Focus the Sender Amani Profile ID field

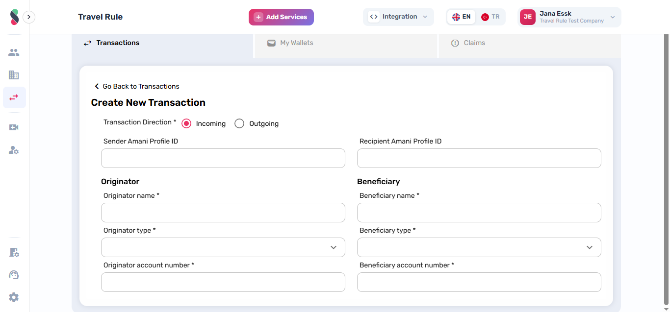(x=223, y=158)
